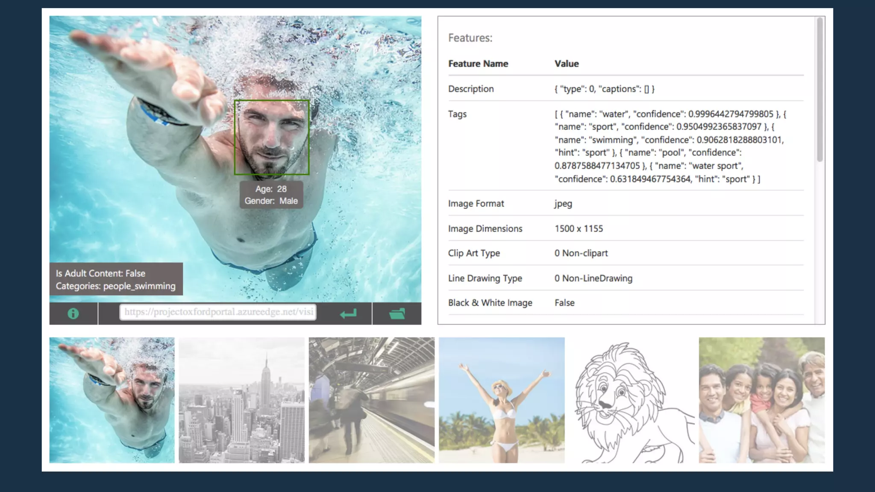The image size is (875, 492).
Task: Click the Features panel vertical scrollbar
Action: tap(819, 90)
